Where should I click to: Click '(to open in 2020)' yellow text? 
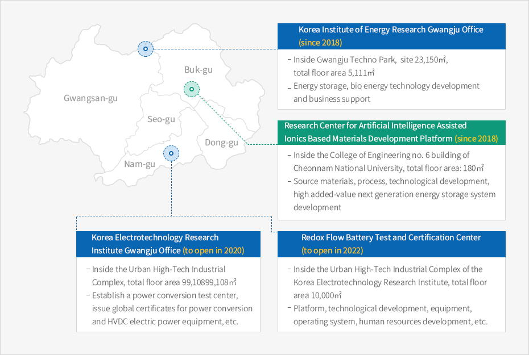click(x=213, y=250)
